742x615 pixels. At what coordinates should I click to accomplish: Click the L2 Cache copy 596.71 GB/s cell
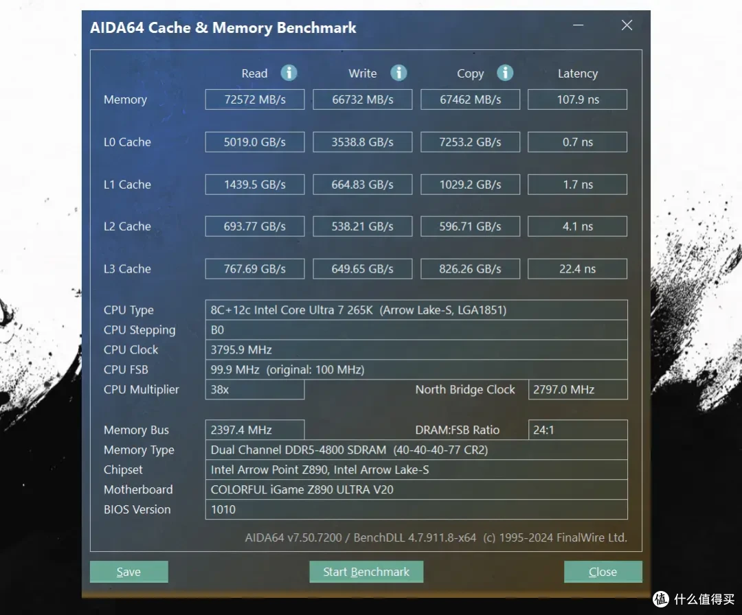(x=471, y=227)
